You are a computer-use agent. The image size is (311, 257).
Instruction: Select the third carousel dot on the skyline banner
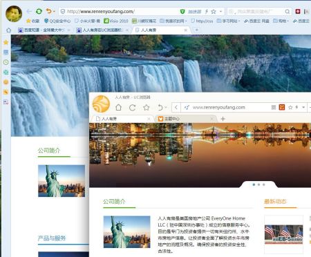pos(264,184)
